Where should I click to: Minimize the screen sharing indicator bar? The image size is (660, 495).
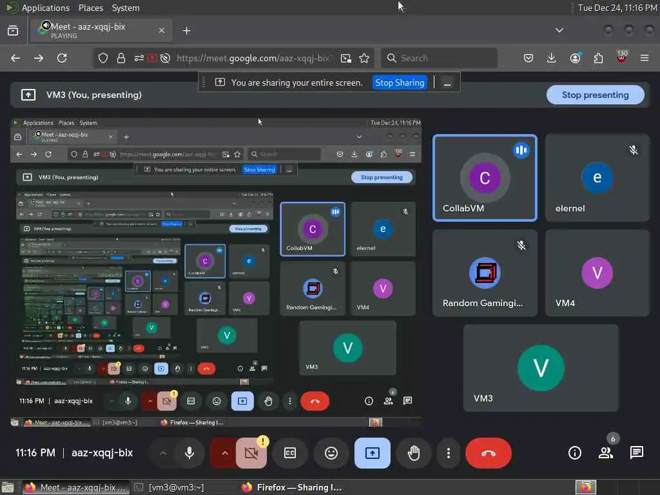point(447,83)
